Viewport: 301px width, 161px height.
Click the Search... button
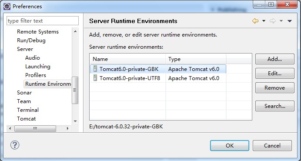coord(275,106)
